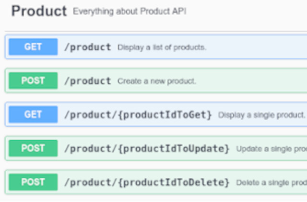Screen dimensions: 307x202
Task: Click the blue GET badge for /product
Action: pyautogui.click(x=33, y=47)
